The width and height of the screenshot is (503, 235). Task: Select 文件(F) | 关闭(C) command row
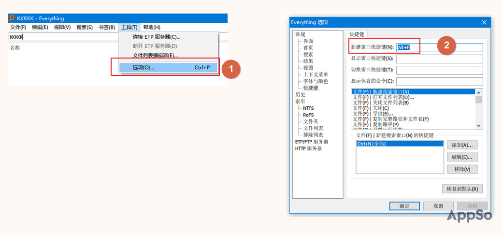point(413,108)
